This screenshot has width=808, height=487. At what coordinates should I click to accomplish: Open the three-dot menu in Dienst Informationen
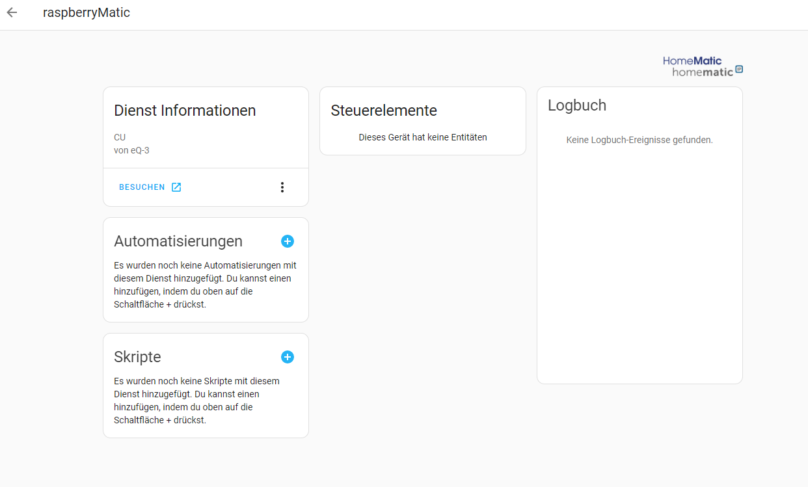pyautogui.click(x=282, y=187)
